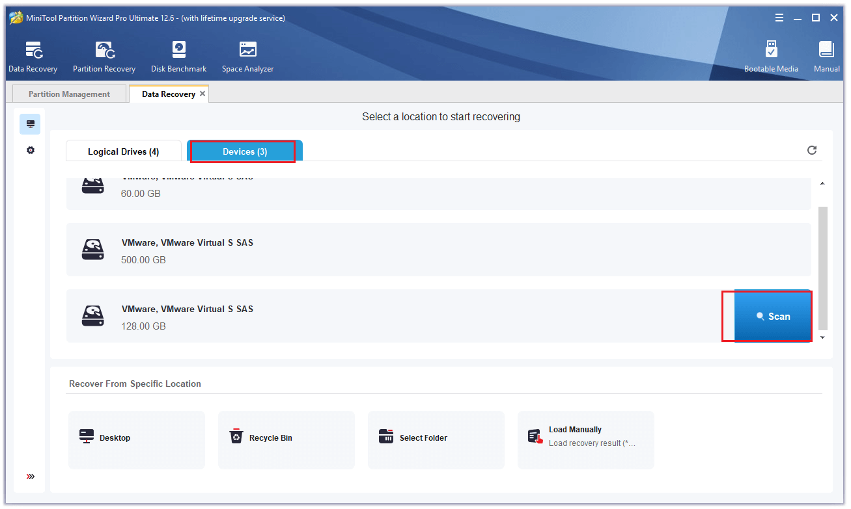The width and height of the screenshot is (851, 509).
Task: Select the Devices (3) tab
Action: [x=245, y=151]
